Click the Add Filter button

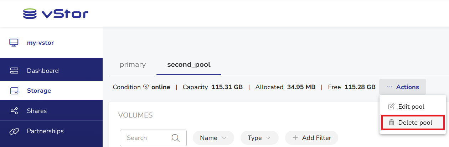tap(311, 138)
